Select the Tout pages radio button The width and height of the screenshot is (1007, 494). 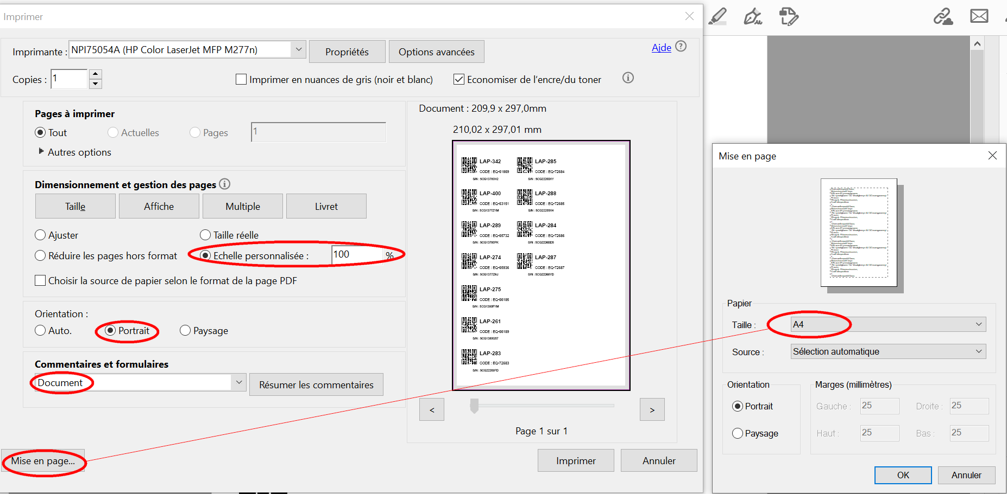tap(40, 132)
